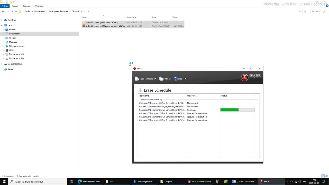Click 'Documents' in the address breadcrumb
This screenshot has height=185, width=329.
coord(40,11)
